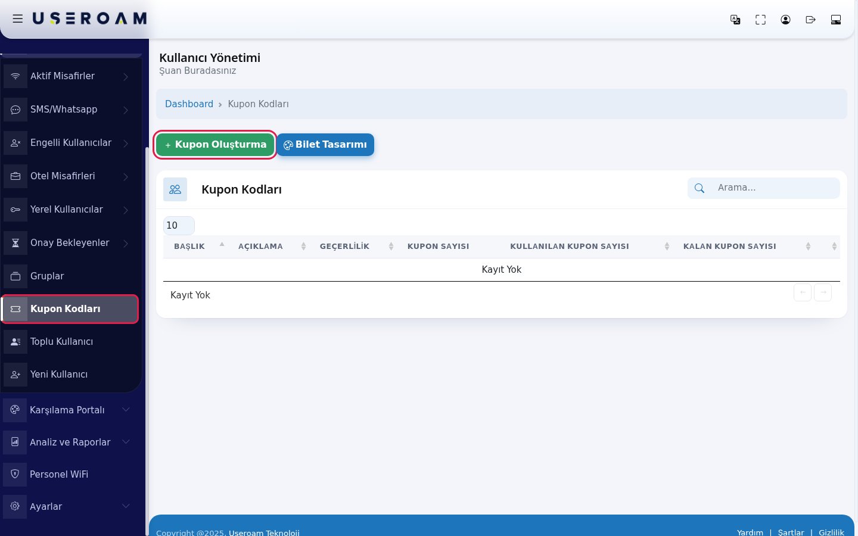Sort by the Geçerlilik column arrows
This screenshot has width=858, height=536.
tap(391, 247)
